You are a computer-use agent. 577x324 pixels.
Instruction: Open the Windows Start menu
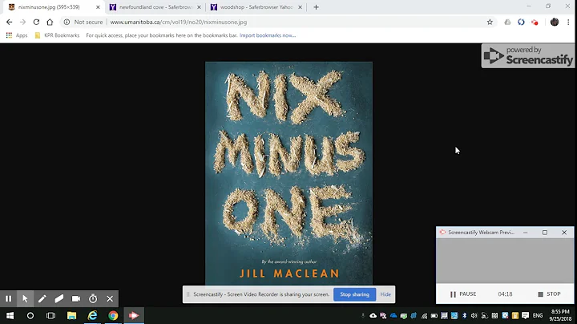10,315
